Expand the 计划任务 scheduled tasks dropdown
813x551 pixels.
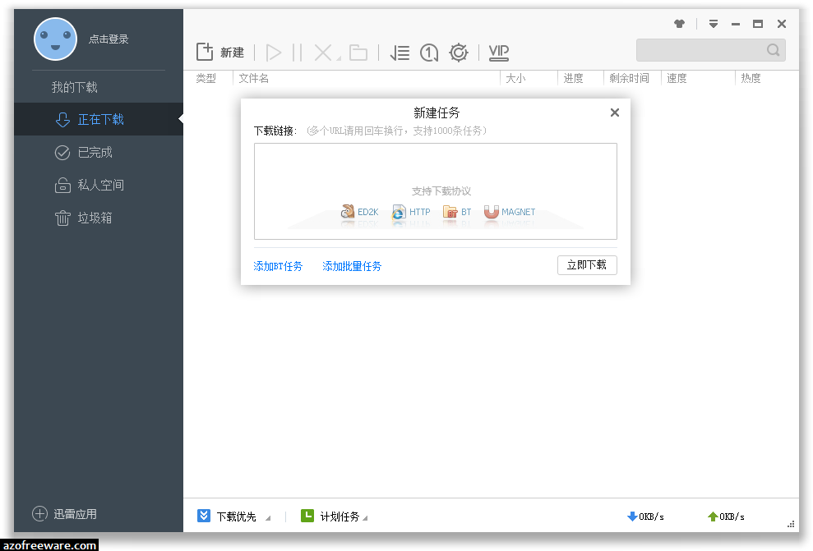pyautogui.click(x=338, y=516)
